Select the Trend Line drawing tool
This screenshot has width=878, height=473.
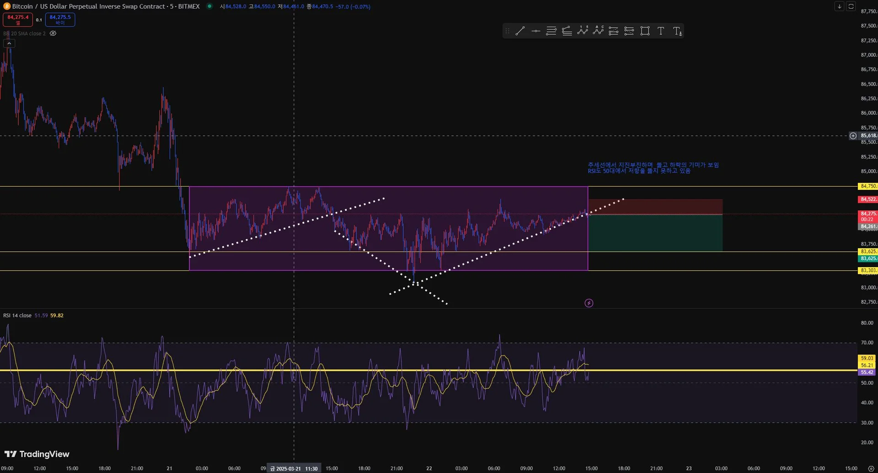[x=520, y=31]
